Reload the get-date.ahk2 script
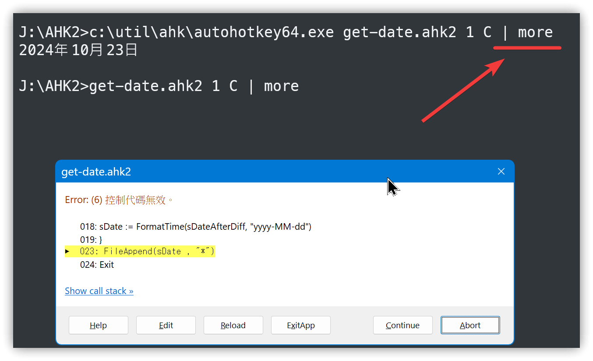Viewport: 593px width, 361px height. (x=233, y=325)
